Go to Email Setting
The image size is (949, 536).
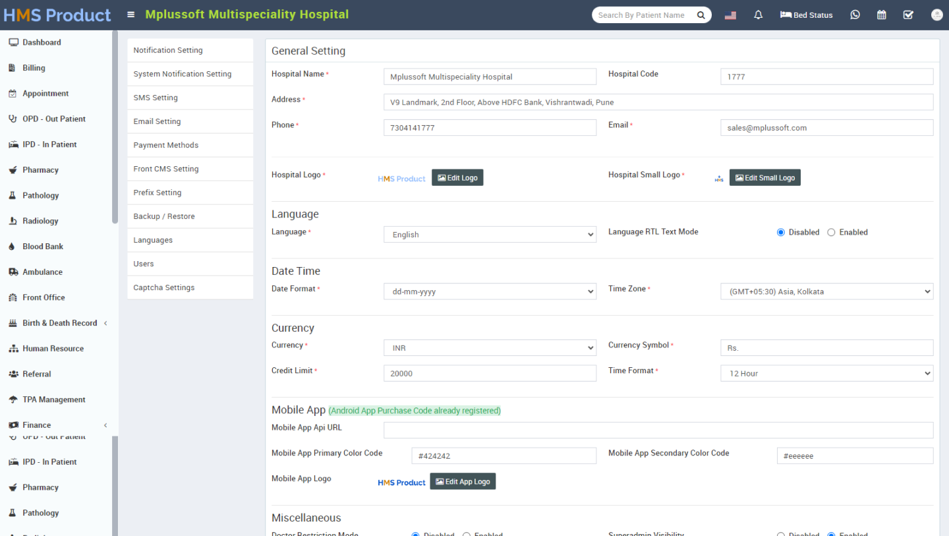[x=190, y=121]
